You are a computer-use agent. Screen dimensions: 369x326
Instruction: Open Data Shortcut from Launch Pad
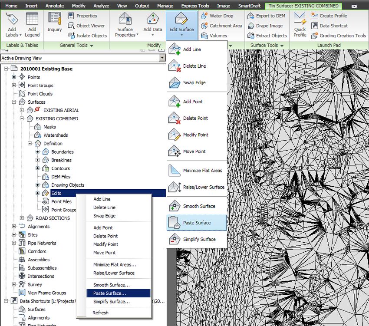[x=329, y=26]
